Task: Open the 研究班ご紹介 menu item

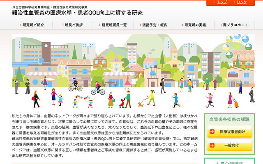Action: pyautogui.click(x=33, y=25)
